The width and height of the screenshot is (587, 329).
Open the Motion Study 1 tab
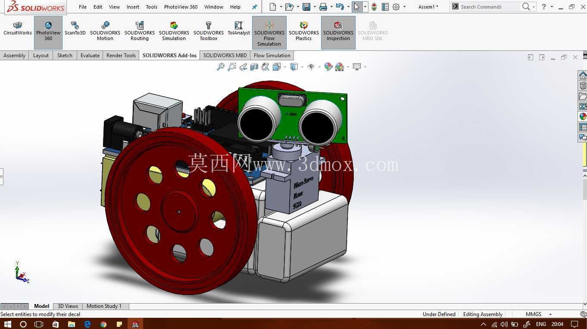[104, 306]
